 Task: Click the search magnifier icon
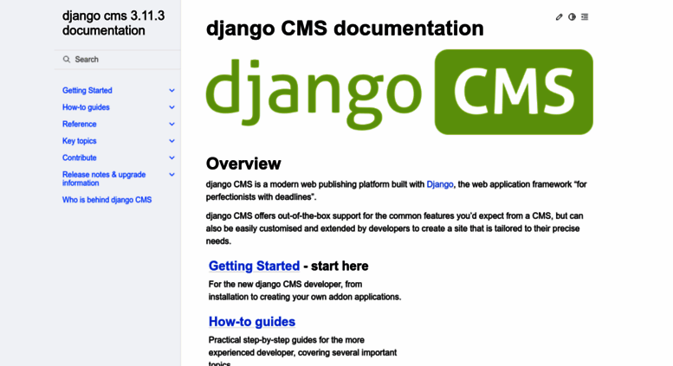67,59
